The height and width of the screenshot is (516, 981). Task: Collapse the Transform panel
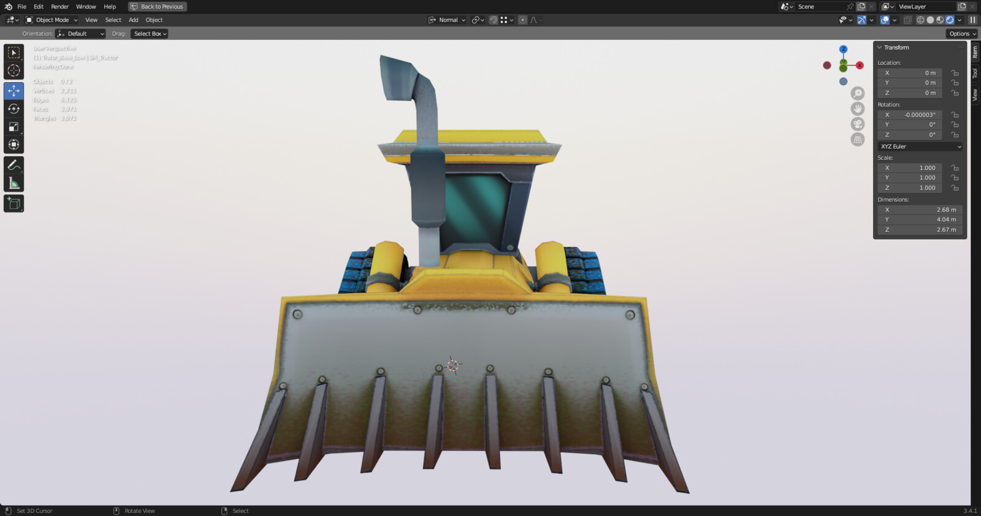coord(880,48)
